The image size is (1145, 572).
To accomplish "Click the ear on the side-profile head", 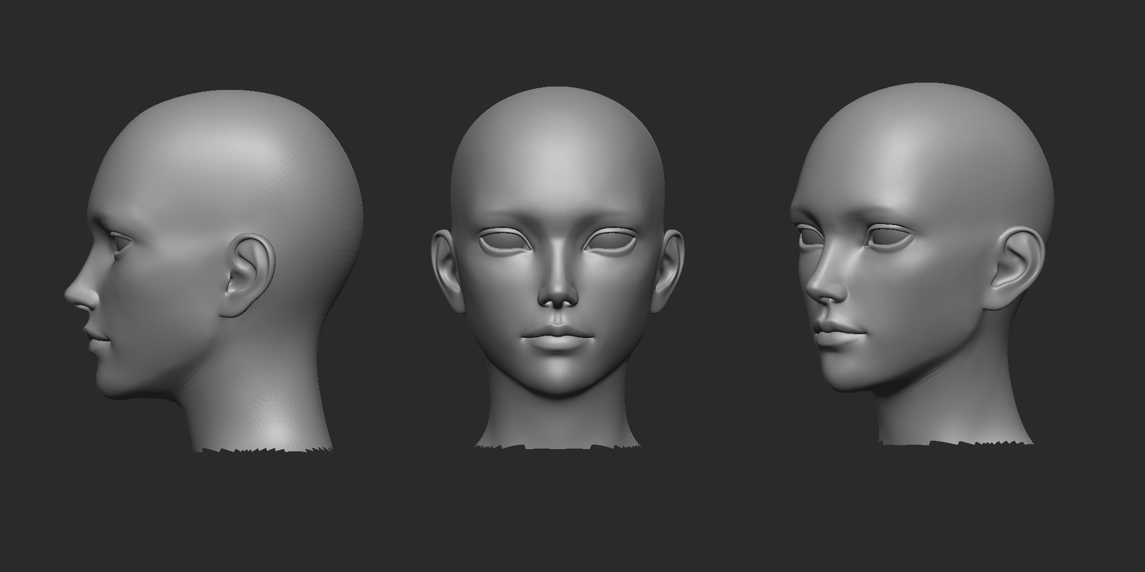I will (248, 276).
